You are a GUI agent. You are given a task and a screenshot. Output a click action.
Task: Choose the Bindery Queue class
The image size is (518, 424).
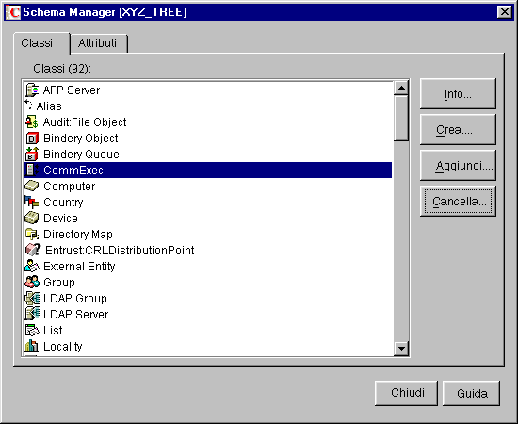coord(81,155)
